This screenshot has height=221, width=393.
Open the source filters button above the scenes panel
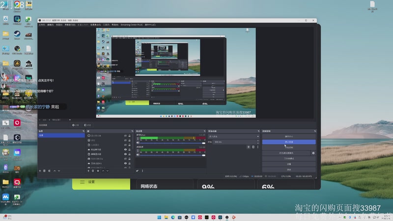point(87,125)
